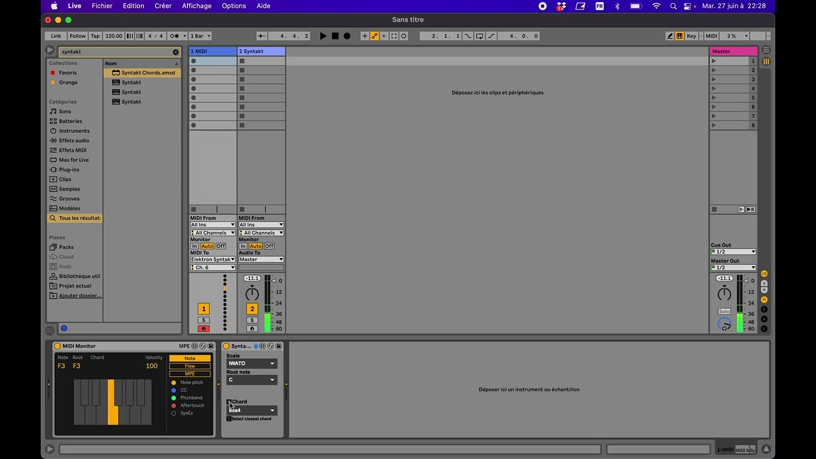Screen dimensions: 816x459
Task: Toggle the Loop switch icon
Action: (479, 36)
